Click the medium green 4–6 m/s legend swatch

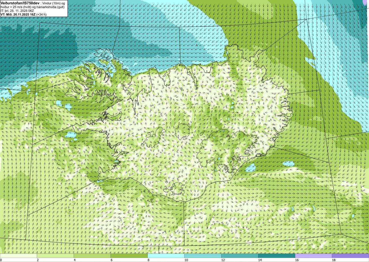click(x=92, y=256)
